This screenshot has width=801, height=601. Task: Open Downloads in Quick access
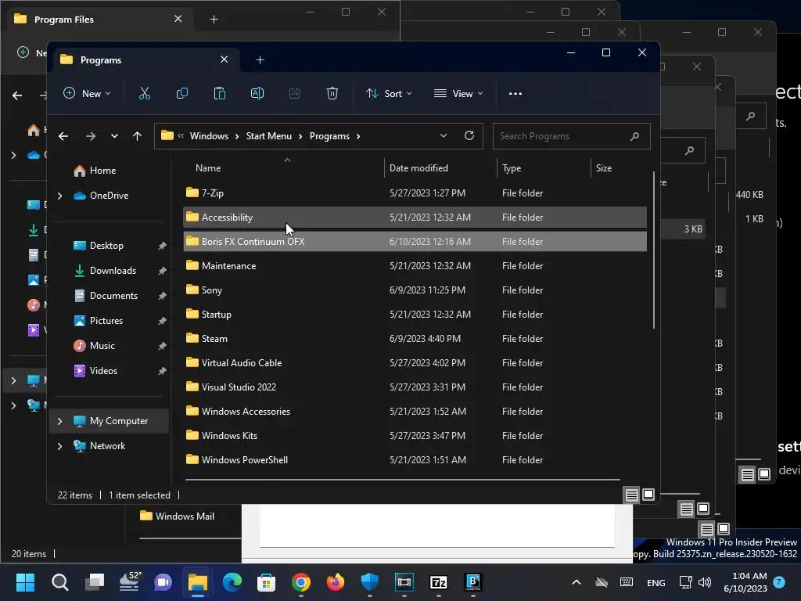(x=113, y=271)
